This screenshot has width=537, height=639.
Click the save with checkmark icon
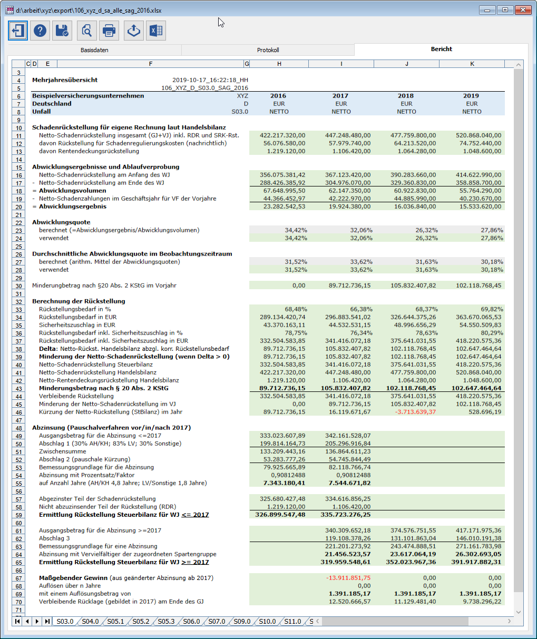pos(62,31)
